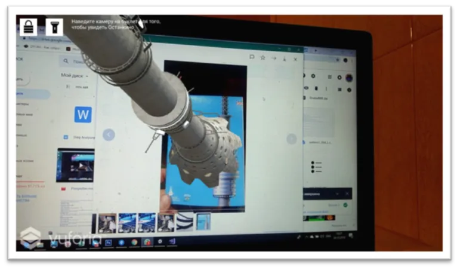Open the blue round app on taskbar

121,243
